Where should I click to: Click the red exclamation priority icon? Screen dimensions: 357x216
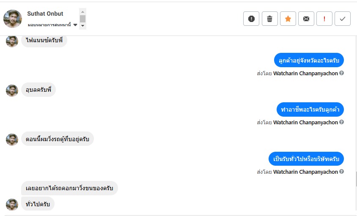click(x=324, y=19)
